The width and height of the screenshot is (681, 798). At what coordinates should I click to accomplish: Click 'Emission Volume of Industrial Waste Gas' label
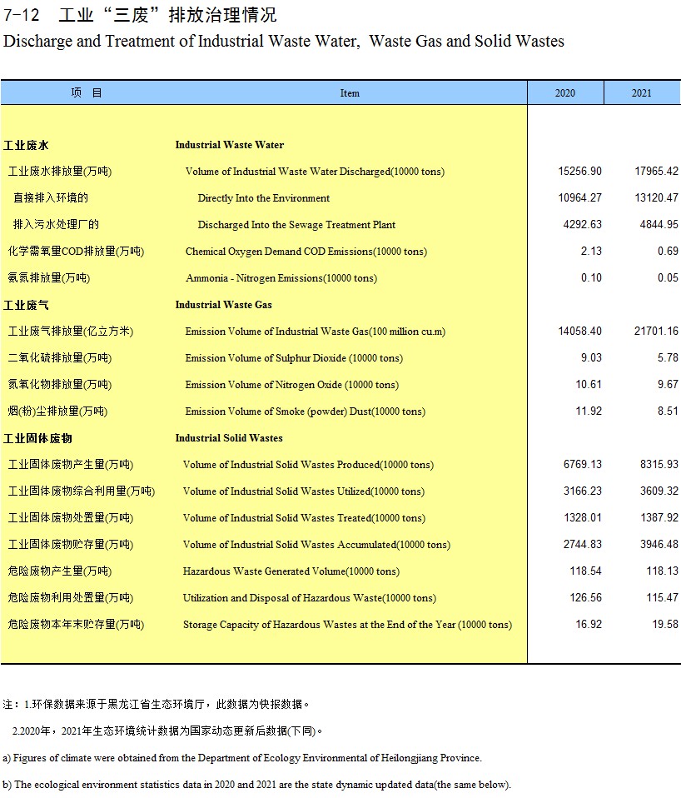[x=316, y=332]
